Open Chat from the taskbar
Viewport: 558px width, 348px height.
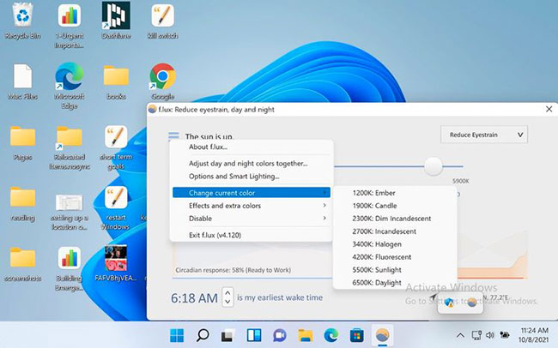280,335
